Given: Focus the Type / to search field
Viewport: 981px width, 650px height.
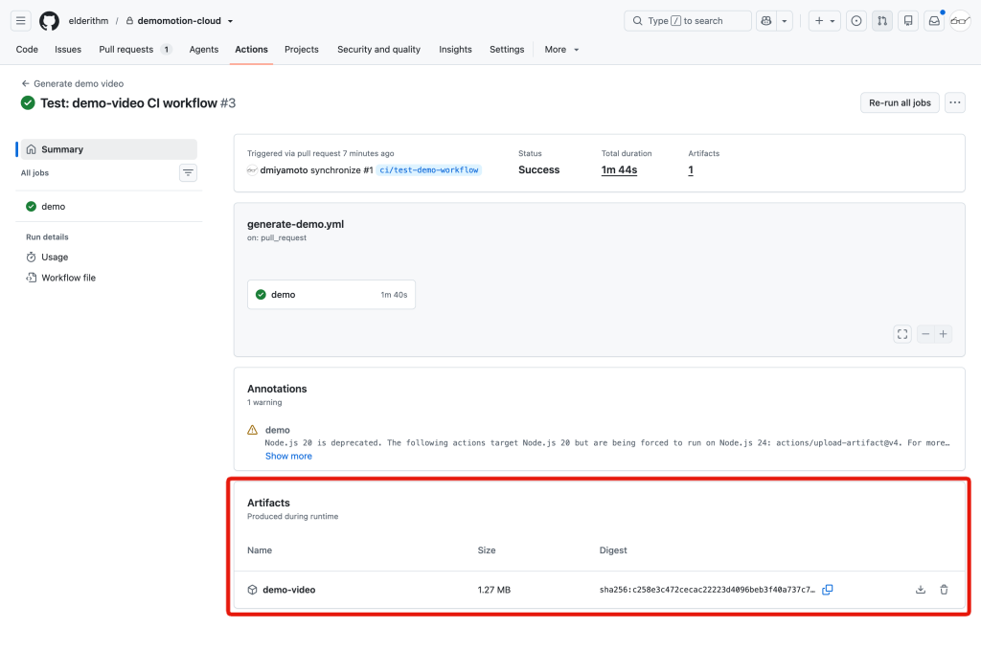Looking at the screenshot, I should pos(688,21).
